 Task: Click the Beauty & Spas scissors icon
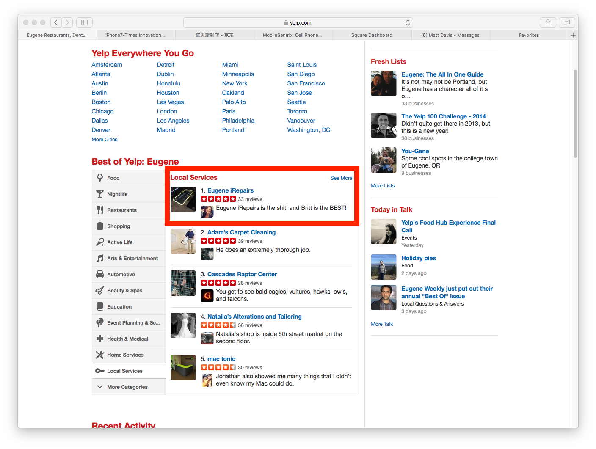click(100, 290)
